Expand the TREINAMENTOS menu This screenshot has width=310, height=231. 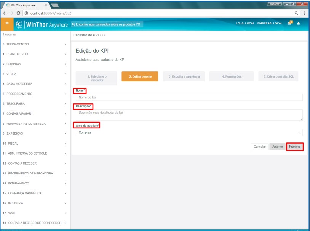[35, 44]
